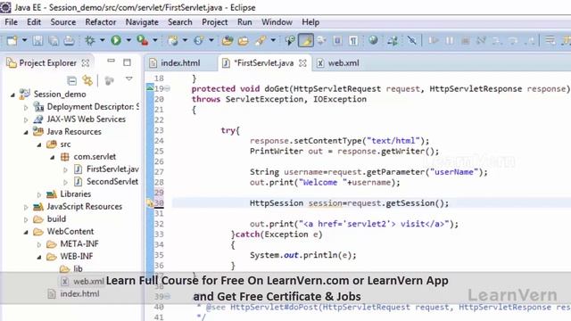Screen dimensions: 571x321
Task: Maximize the Project Explorer panel
Action: [127, 62]
